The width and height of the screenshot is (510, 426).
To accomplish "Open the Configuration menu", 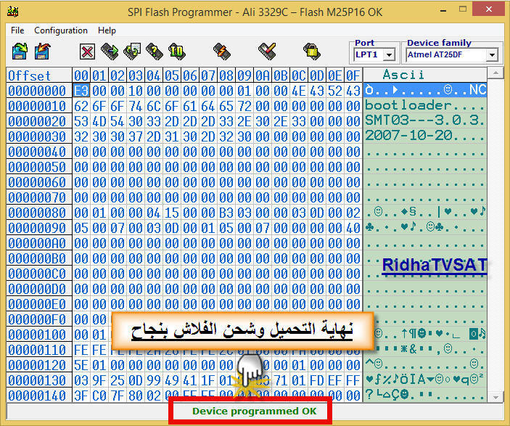I will click(61, 30).
